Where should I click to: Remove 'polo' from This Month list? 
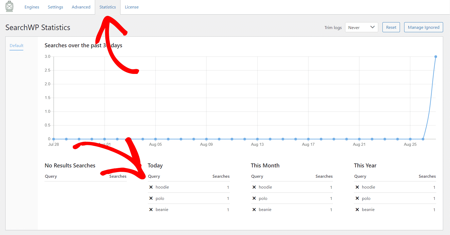point(254,198)
